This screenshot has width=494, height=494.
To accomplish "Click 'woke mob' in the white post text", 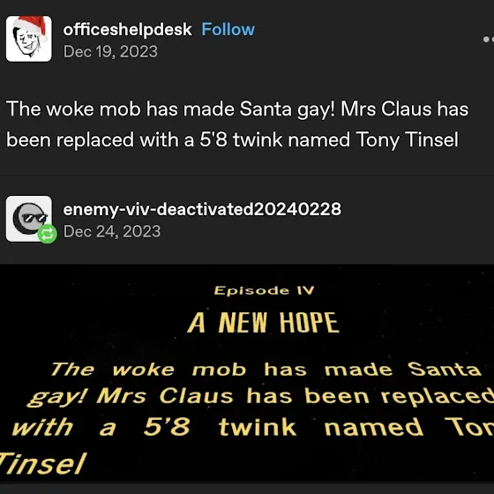I will [x=94, y=109].
